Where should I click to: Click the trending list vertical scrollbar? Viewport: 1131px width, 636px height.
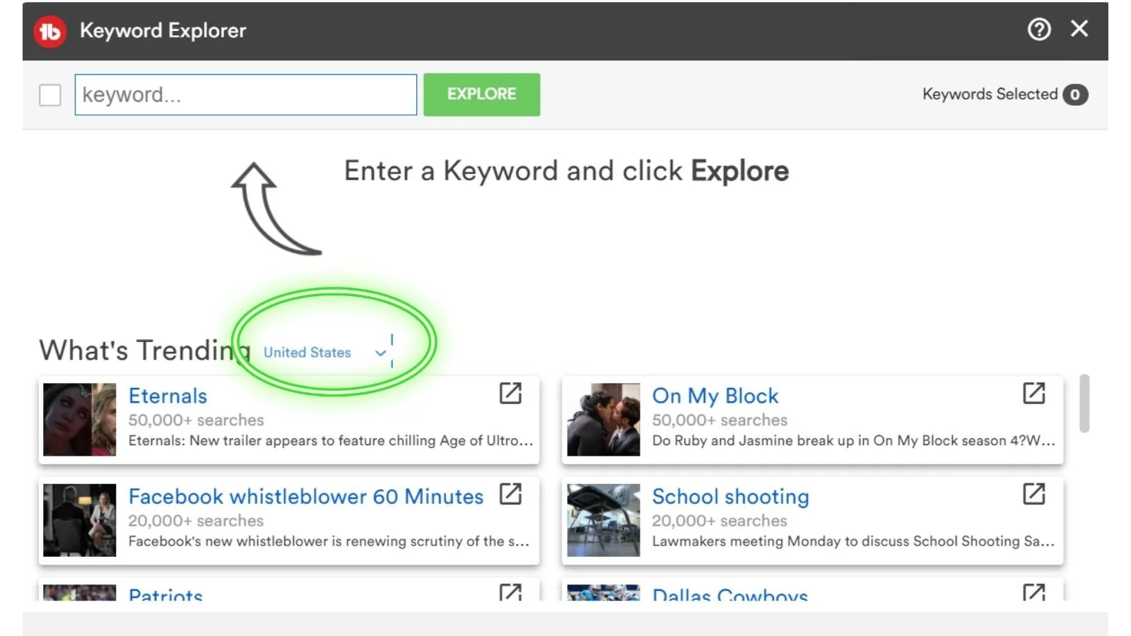click(1084, 404)
